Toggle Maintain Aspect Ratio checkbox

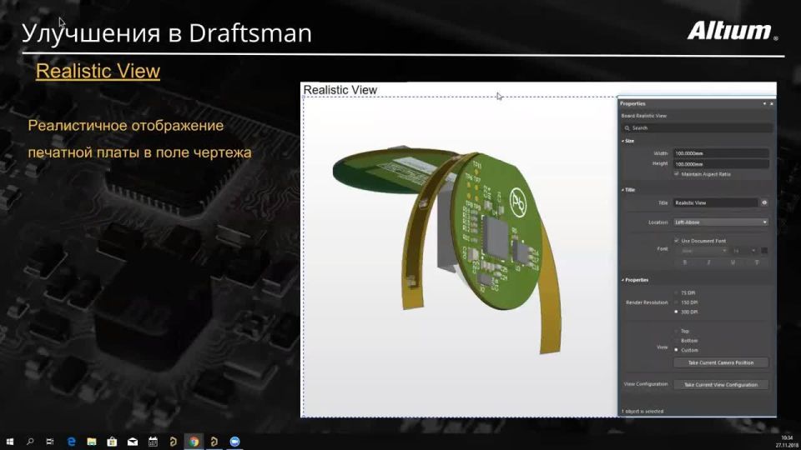coord(677,174)
